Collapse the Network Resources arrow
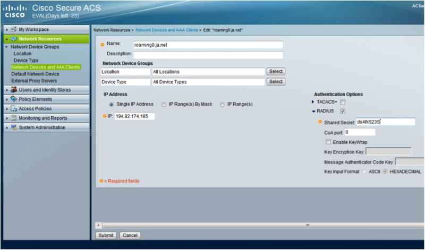 point(7,39)
